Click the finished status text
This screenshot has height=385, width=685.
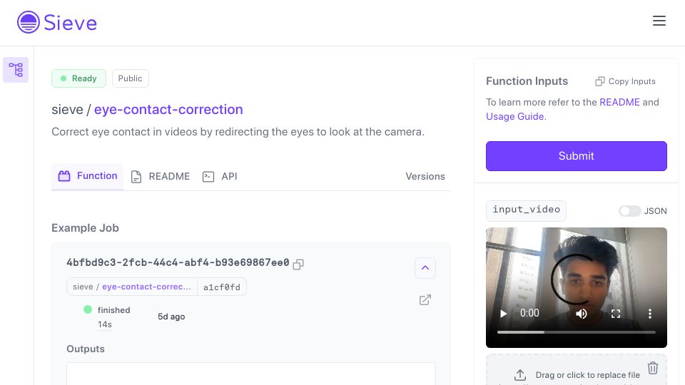point(113,310)
